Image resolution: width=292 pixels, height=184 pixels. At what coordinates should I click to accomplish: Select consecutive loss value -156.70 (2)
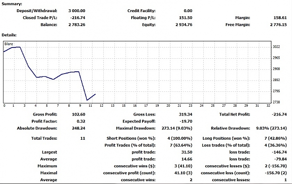276,173
